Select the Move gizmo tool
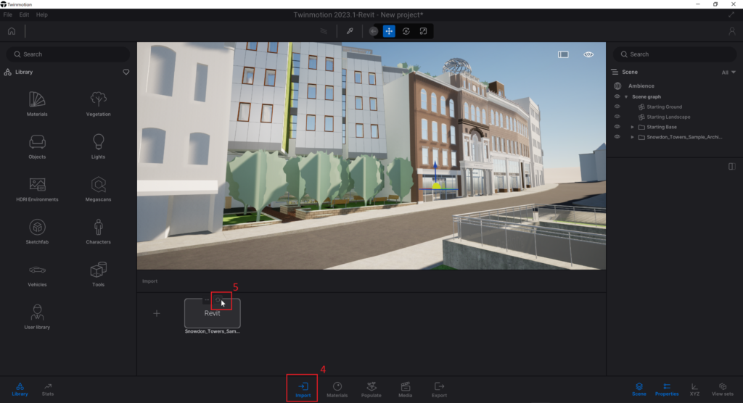Image resolution: width=743 pixels, height=403 pixels. pyautogui.click(x=389, y=31)
